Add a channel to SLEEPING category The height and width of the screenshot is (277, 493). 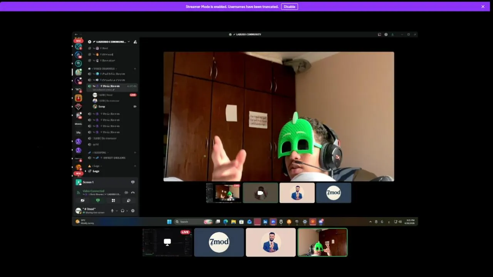pyautogui.click(x=135, y=152)
